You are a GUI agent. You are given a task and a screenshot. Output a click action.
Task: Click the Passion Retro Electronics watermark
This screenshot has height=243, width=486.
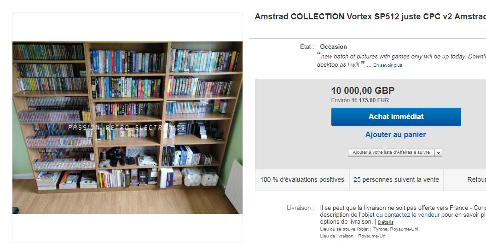(127, 127)
